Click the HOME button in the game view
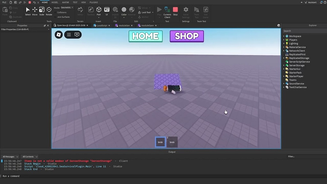 145,36
